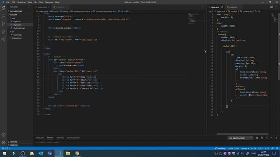Close the index.html editor tab
The image size is (280, 157).
(49, 7)
